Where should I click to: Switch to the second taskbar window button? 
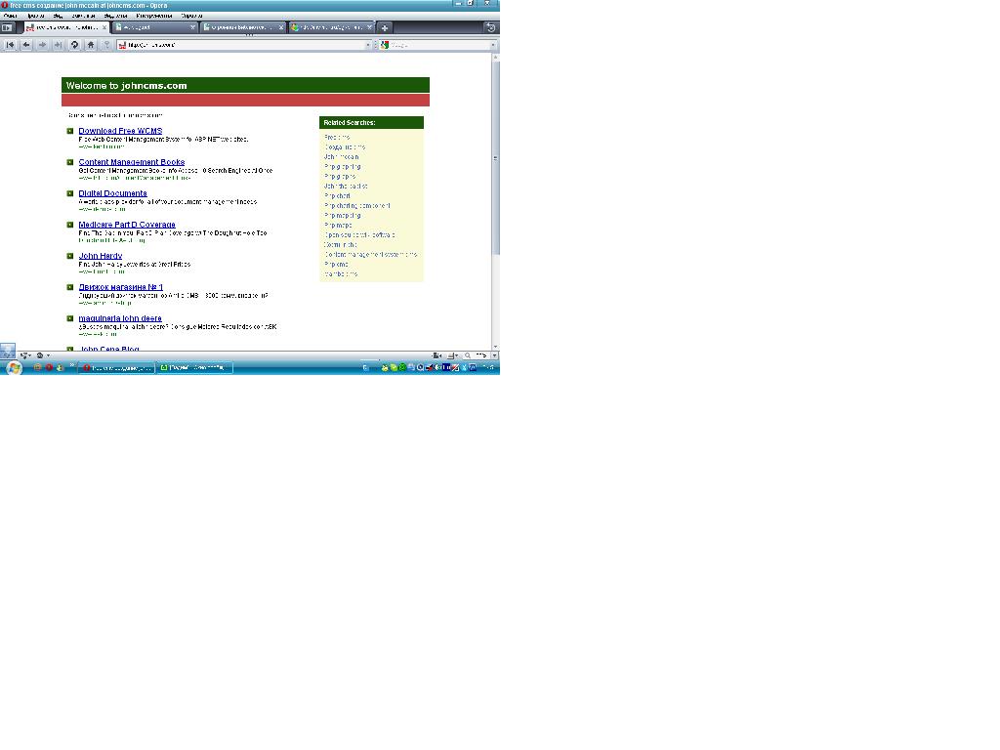pyautogui.click(x=194, y=368)
